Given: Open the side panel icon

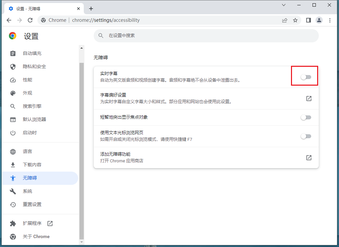Looking at the screenshot, I should [309, 20].
